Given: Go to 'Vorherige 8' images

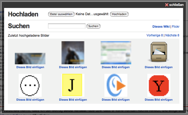Looking at the screenshot, I should click(155, 35).
